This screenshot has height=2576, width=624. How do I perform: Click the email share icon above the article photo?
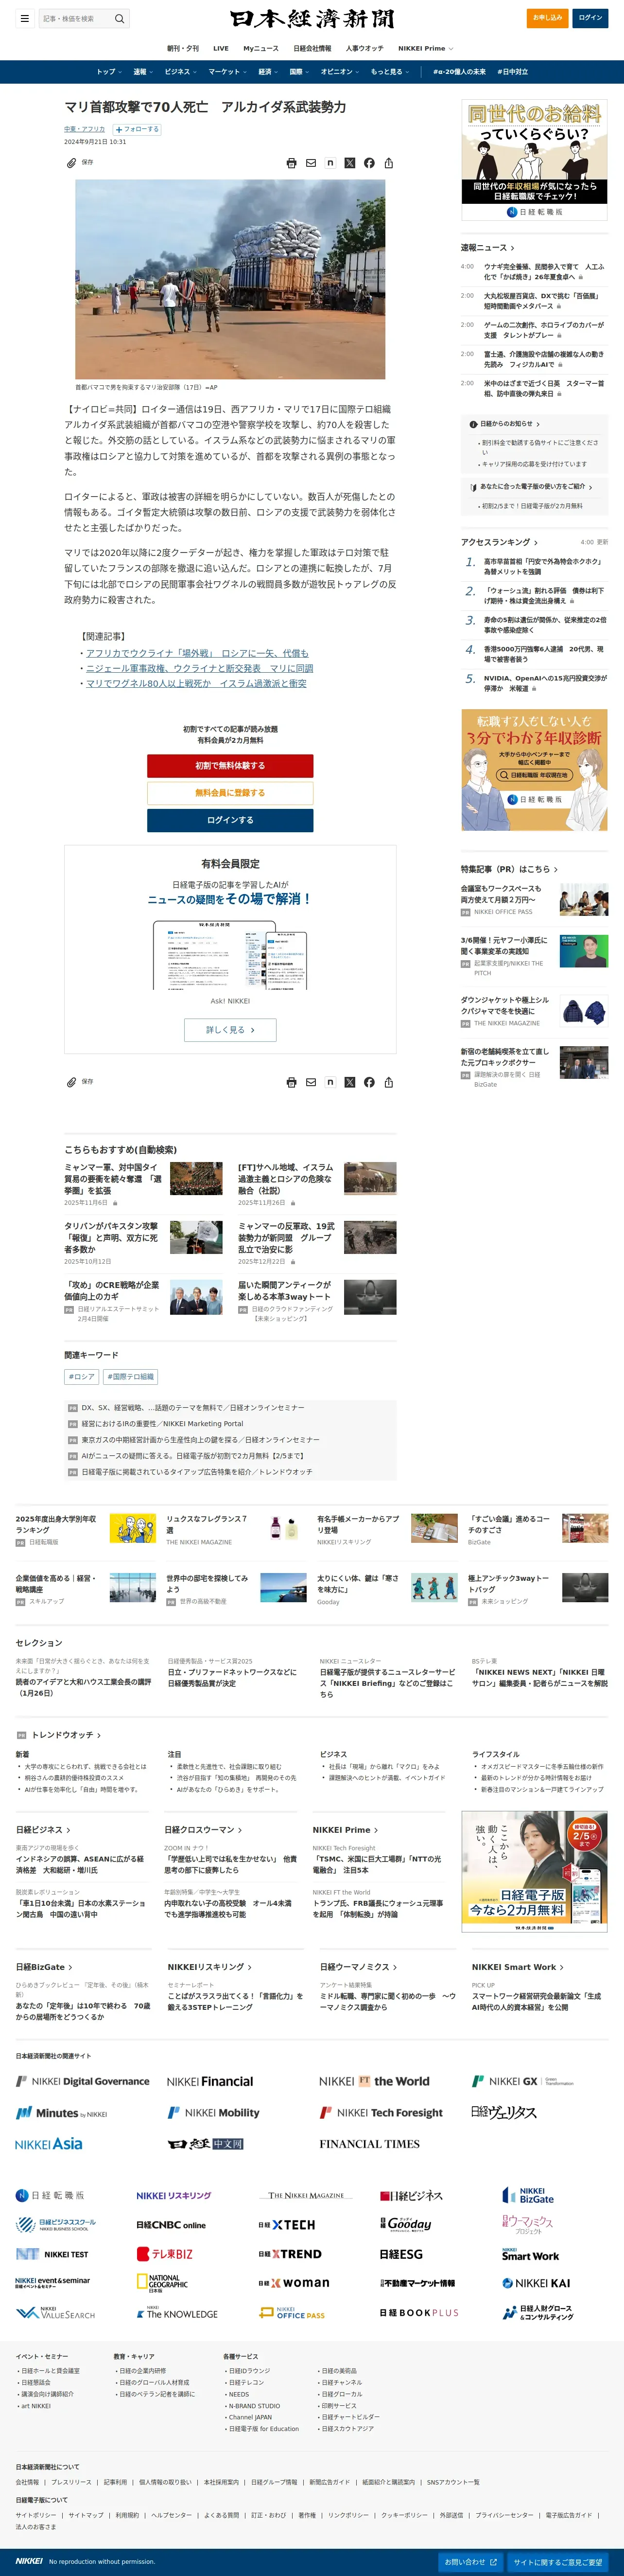(311, 163)
